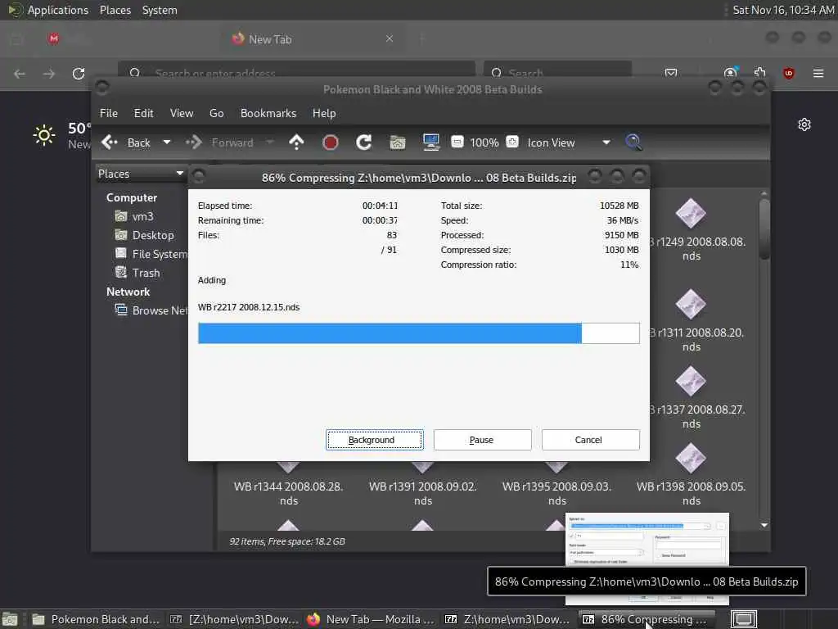The image size is (838, 629).
Task: Click the Firefox account icon
Action: (x=731, y=73)
